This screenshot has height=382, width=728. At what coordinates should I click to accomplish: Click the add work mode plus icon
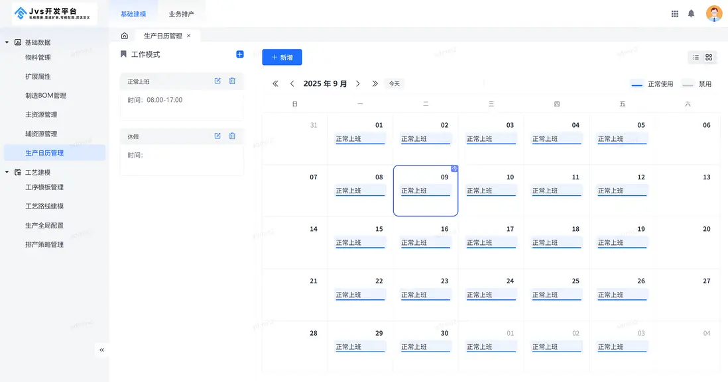coord(240,54)
